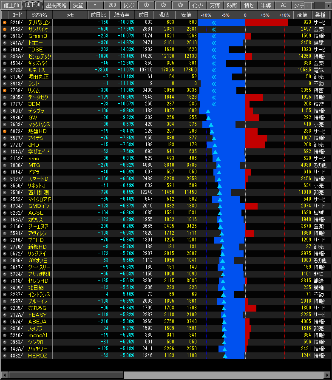Click the red range bar of 9240 row
This screenshot has height=380, width=332.
point(267,23)
